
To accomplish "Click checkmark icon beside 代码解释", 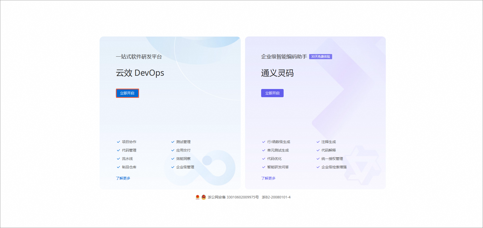I will tap(318, 150).
